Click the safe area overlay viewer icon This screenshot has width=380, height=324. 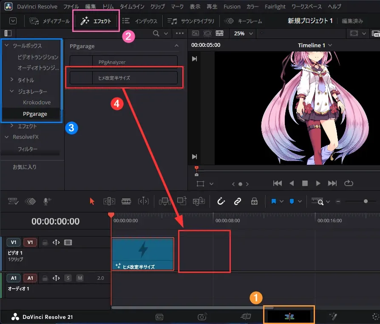(207, 33)
